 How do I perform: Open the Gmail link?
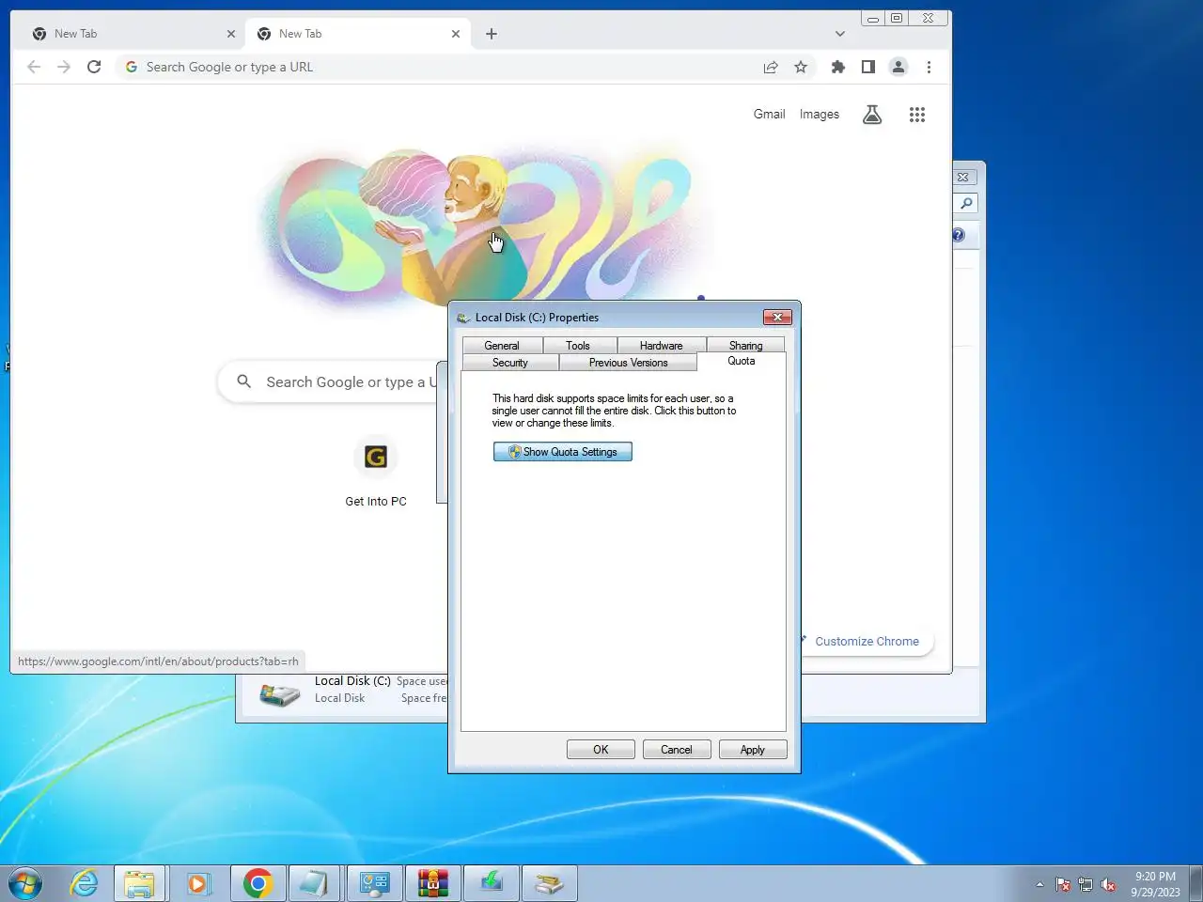point(769,114)
